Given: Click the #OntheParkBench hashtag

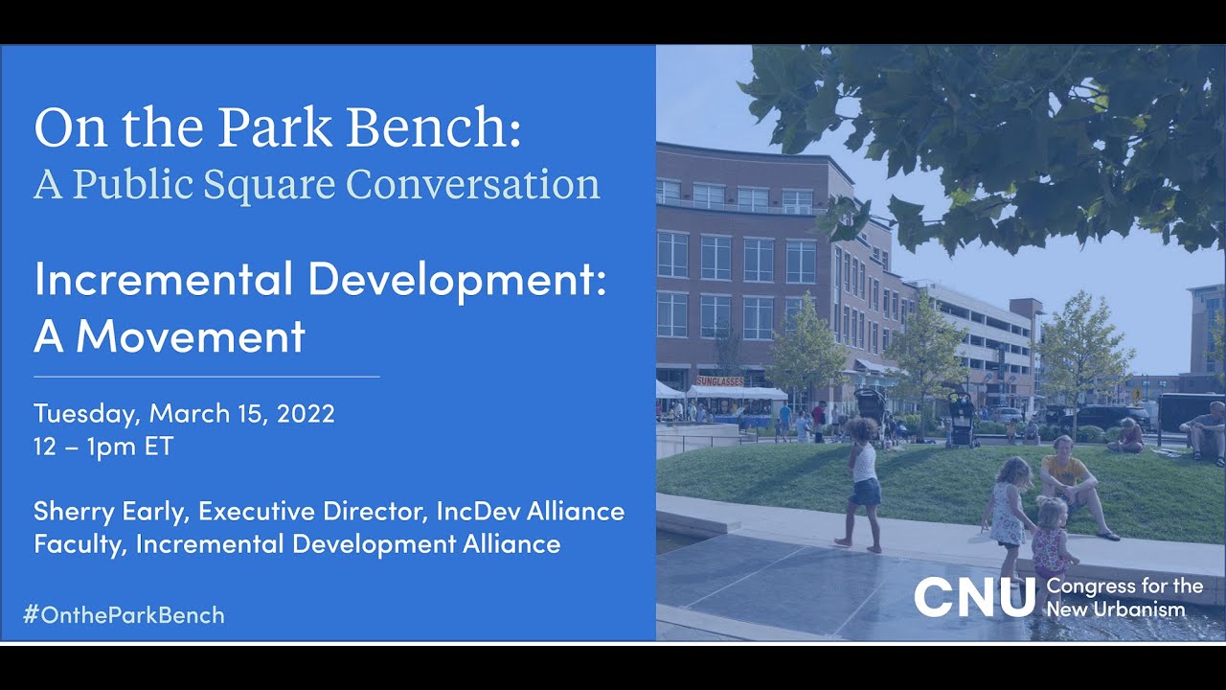Looking at the screenshot, I should coord(124,615).
